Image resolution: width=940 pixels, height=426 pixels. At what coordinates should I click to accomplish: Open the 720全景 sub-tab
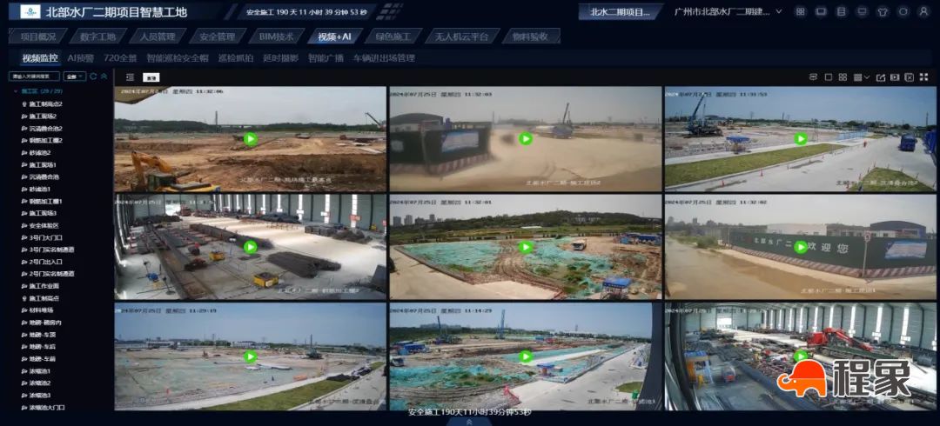click(120, 58)
